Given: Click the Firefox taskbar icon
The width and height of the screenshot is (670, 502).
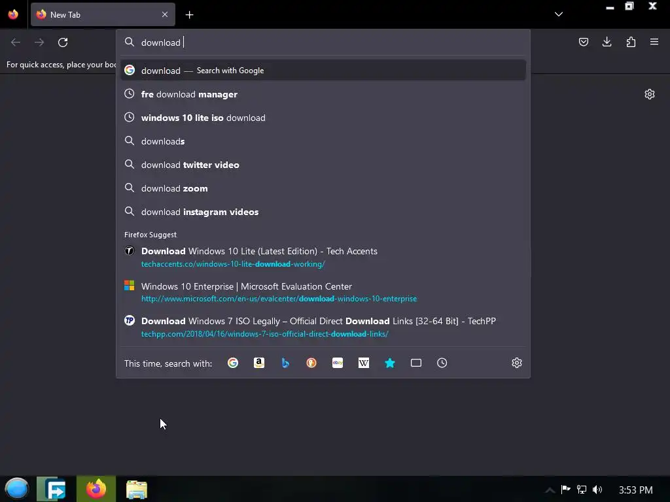Looking at the screenshot, I should pos(96,489).
